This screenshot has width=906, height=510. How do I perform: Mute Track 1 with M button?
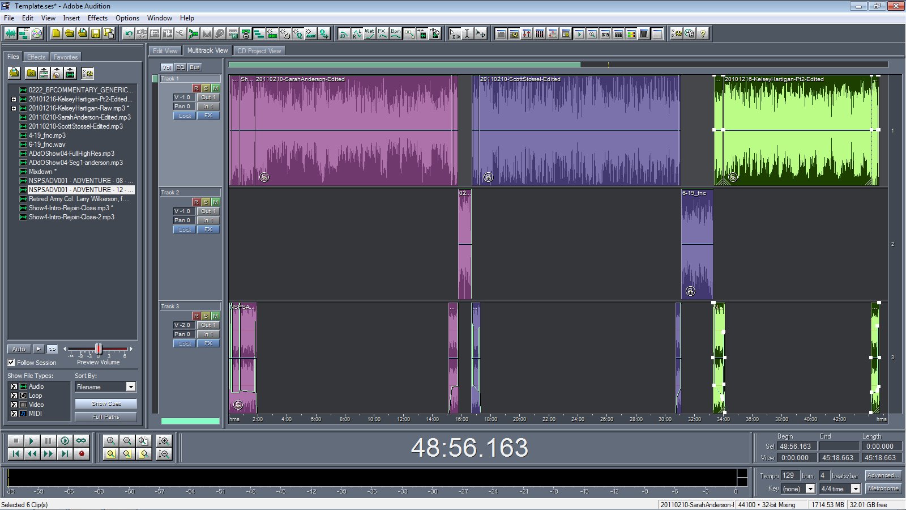point(215,88)
